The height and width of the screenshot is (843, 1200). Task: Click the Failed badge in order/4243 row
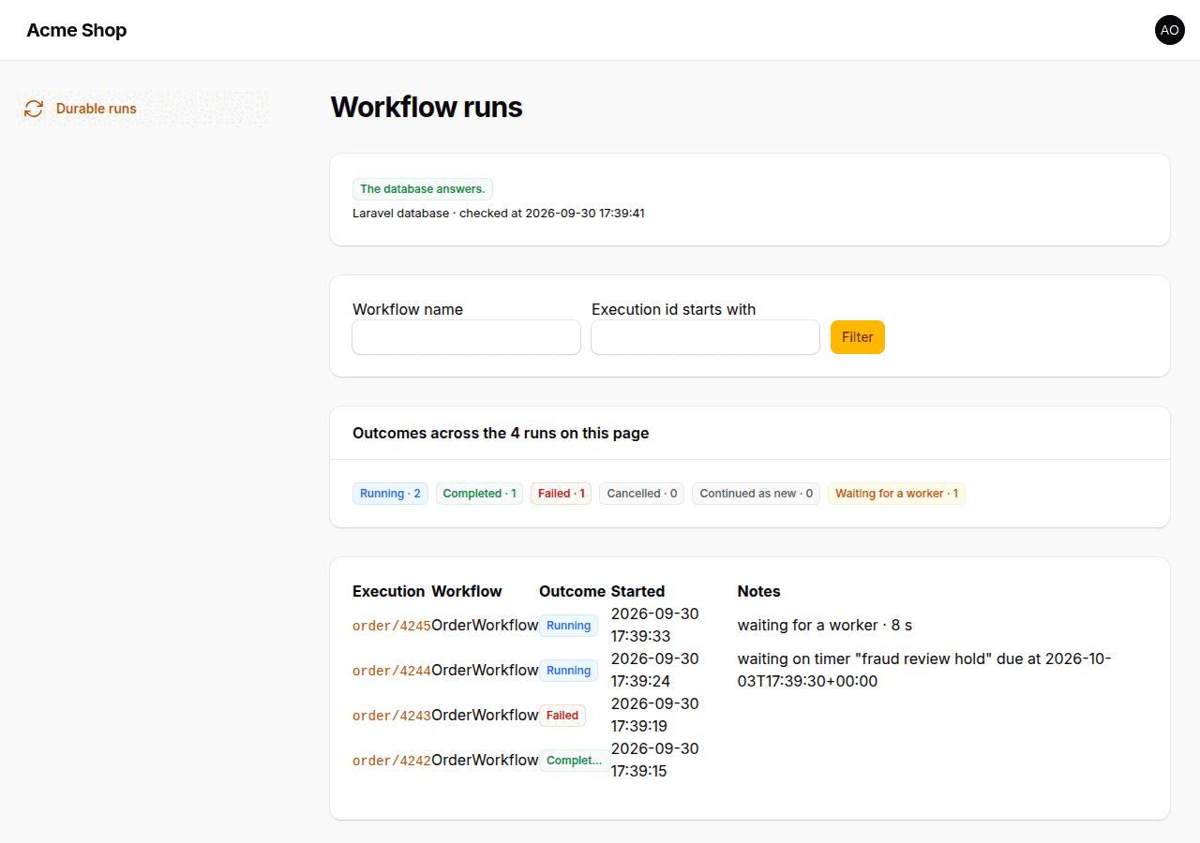(x=562, y=716)
